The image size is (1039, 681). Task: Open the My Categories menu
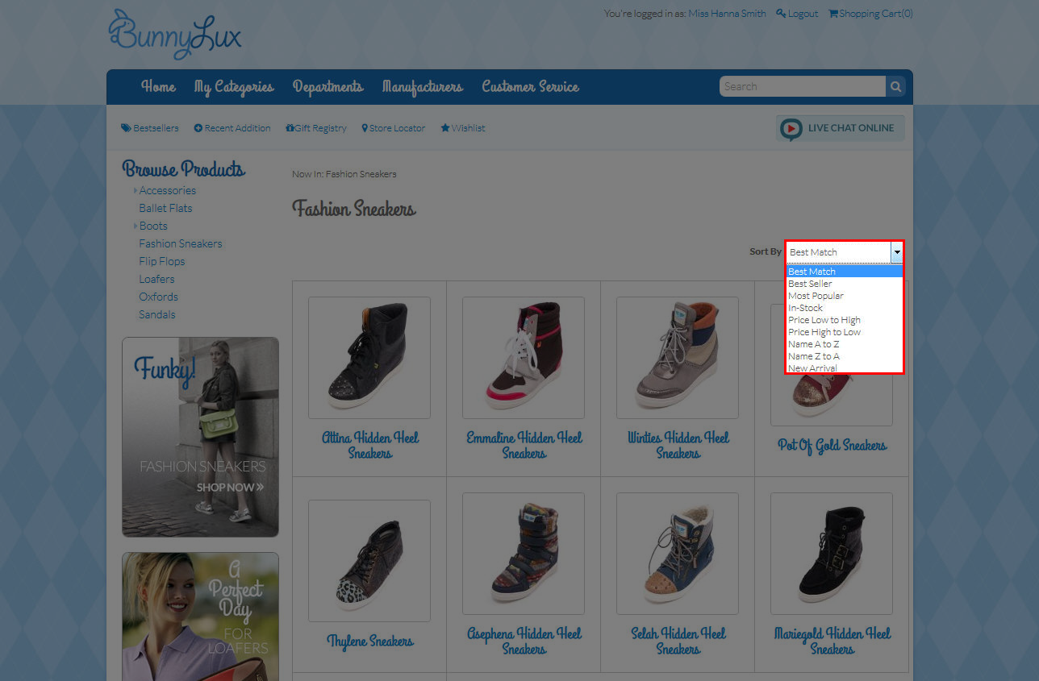pyautogui.click(x=234, y=88)
